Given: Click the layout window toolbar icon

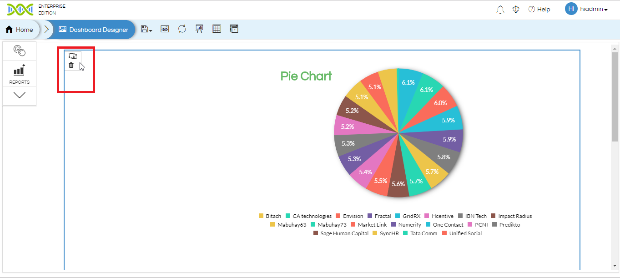Looking at the screenshot, I should (234, 29).
